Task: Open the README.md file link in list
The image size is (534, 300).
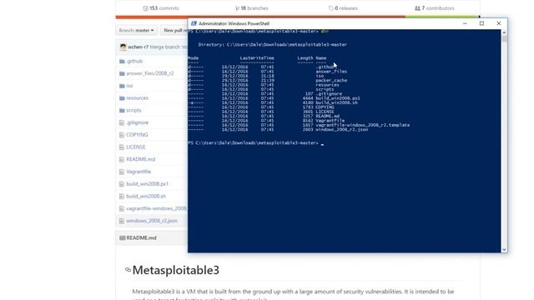Action: click(141, 159)
